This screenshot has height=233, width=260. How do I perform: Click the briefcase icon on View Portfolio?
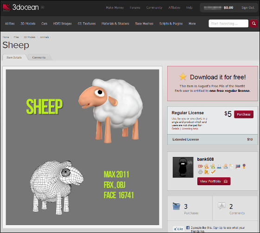coord(226,181)
